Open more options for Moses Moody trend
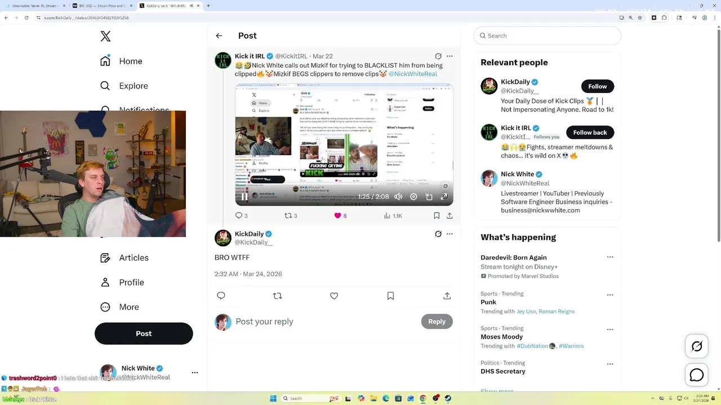Viewport: 721px width, 405px height. [x=610, y=330]
